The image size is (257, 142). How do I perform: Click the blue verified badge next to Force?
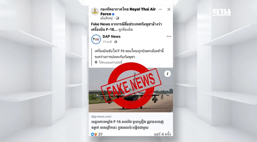pyautogui.click(x=113, y=14)
